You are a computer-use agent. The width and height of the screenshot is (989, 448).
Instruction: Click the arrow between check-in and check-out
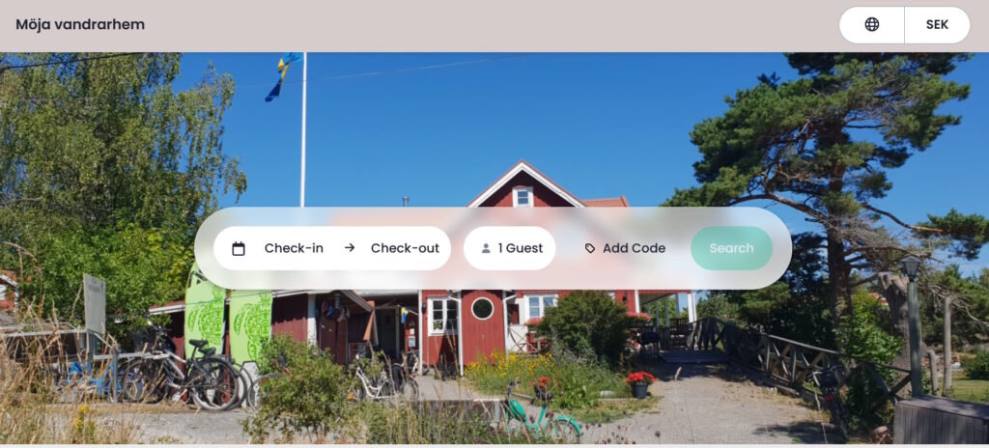click(x=350, y=248)
